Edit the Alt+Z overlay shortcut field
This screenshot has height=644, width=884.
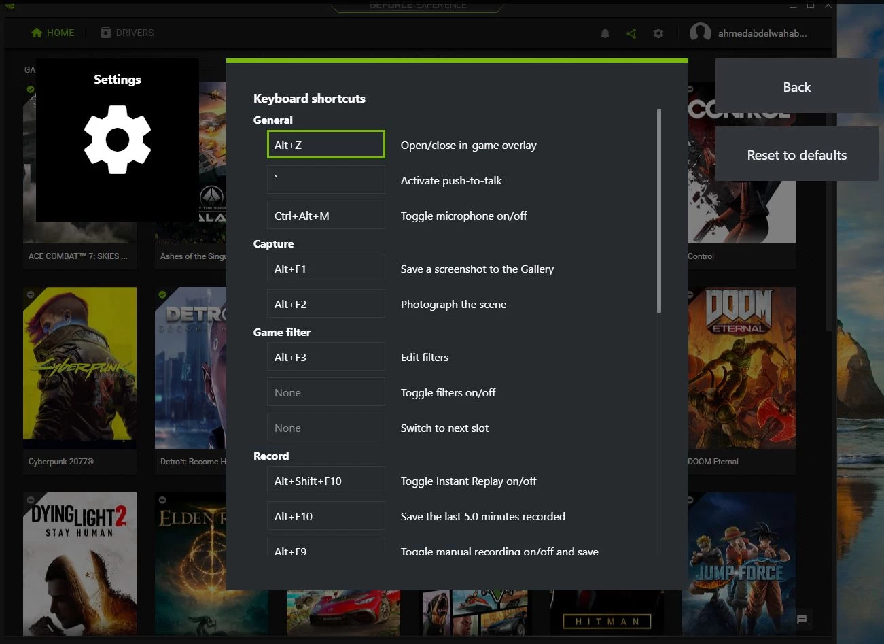pyautogui.click(x=326, y=144)
